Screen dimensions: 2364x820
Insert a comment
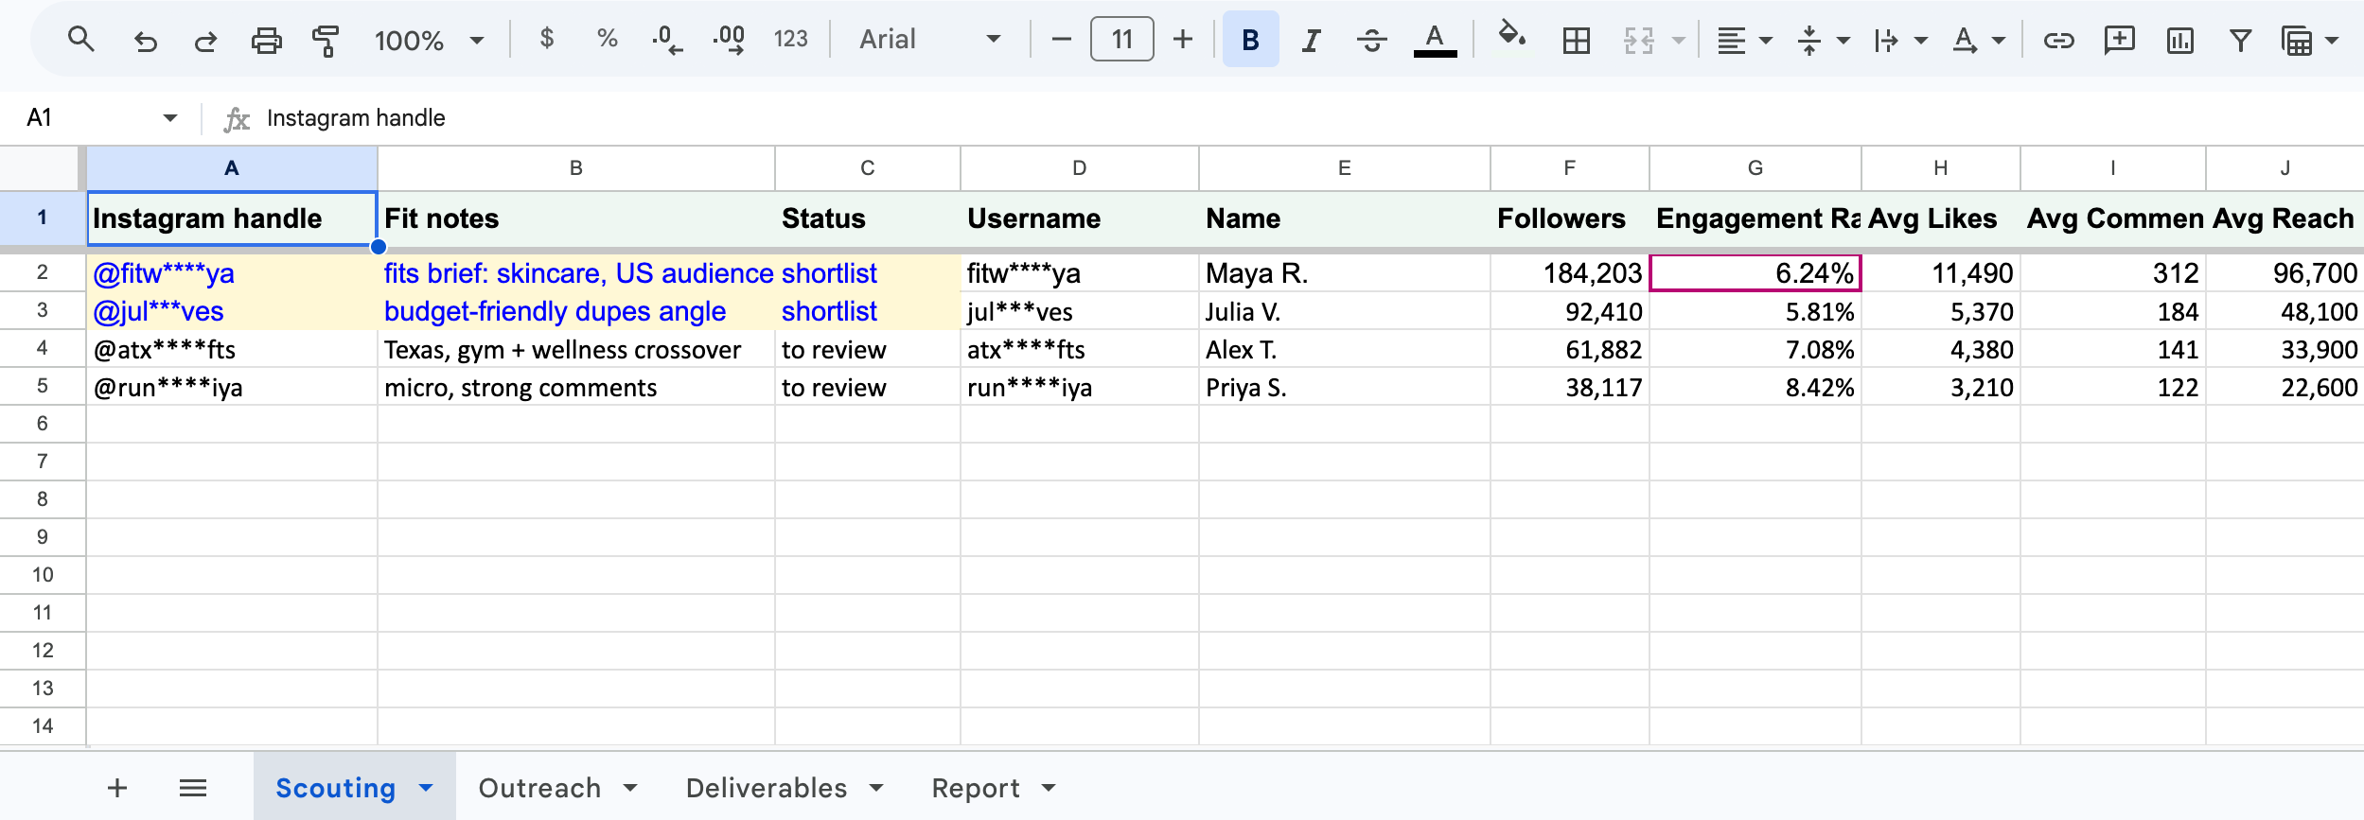coord(2119,40)
